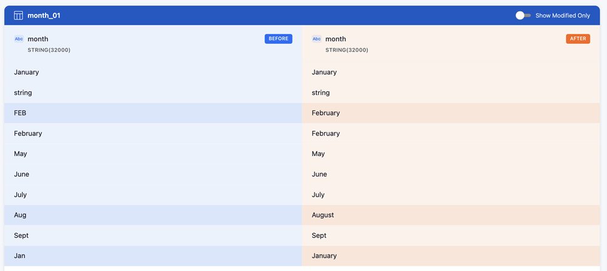Screen dimensions: 607x271
Task: Click the Sept value in AFTER column
Action: coord(319,235)
